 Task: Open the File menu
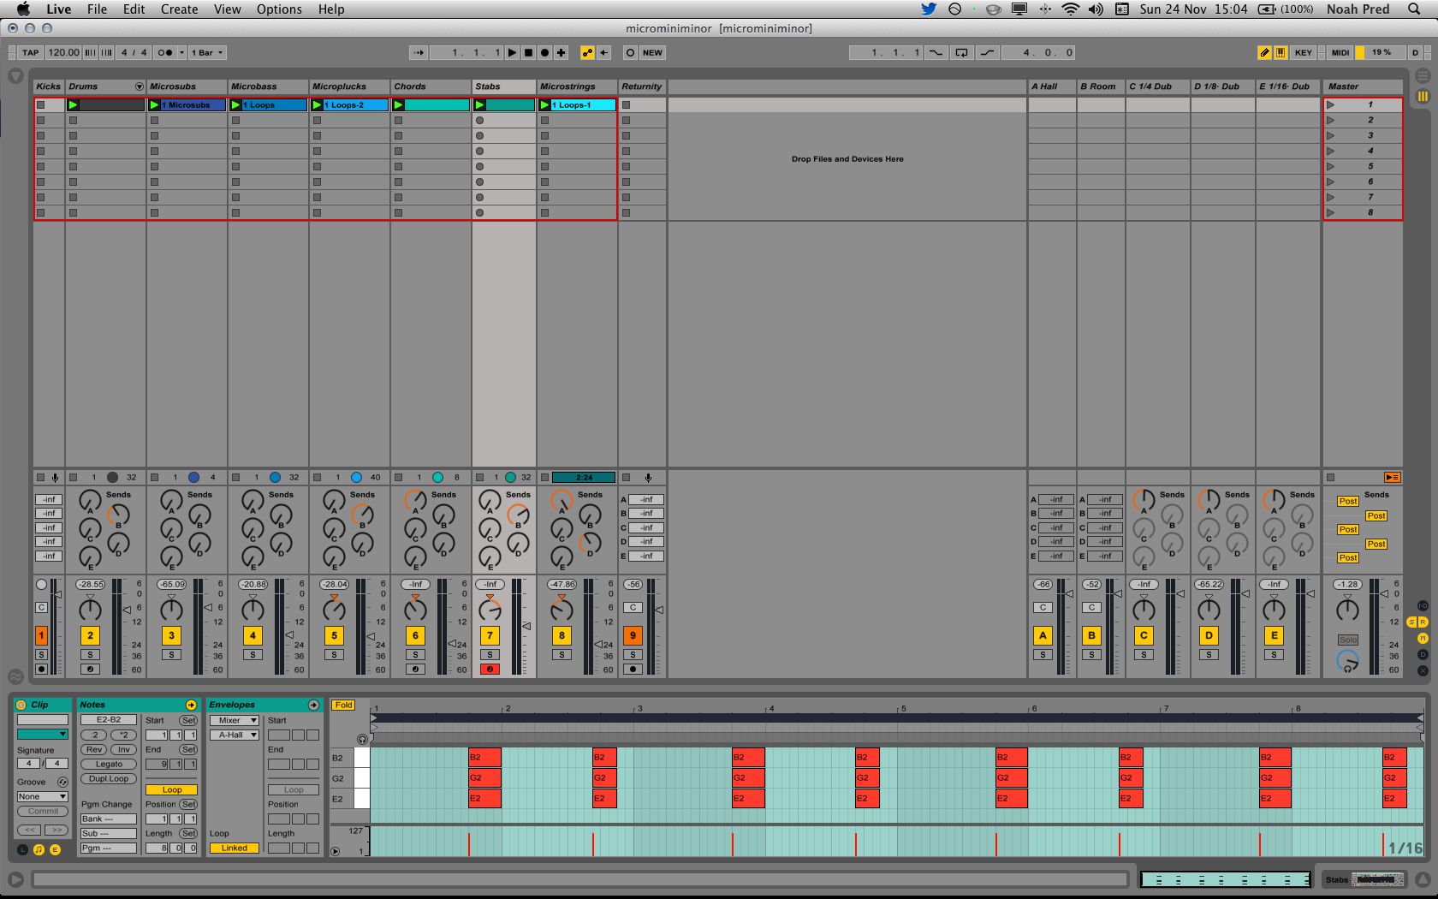pos(98,9)
